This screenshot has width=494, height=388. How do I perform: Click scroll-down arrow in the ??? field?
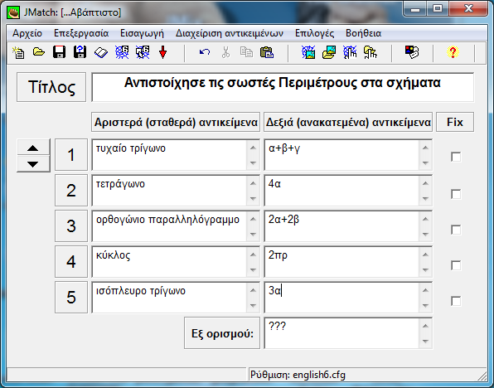[x=425, y=341]
